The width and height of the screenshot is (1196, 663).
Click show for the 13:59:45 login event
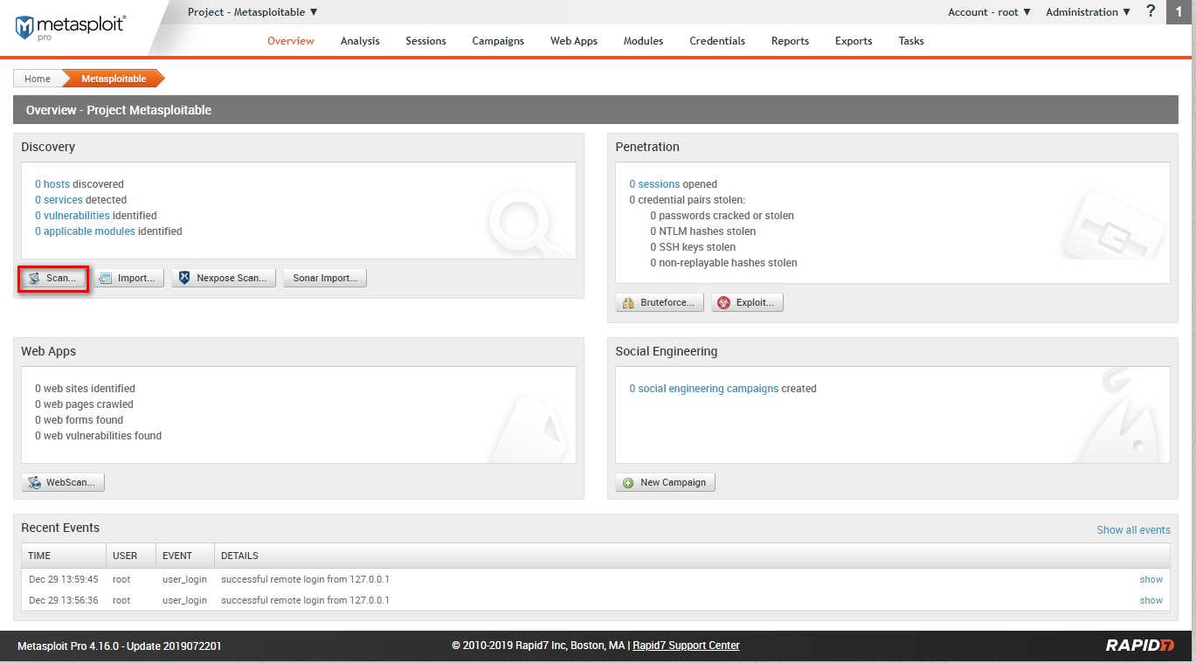pyautogui.click(x=1151, y=579)
